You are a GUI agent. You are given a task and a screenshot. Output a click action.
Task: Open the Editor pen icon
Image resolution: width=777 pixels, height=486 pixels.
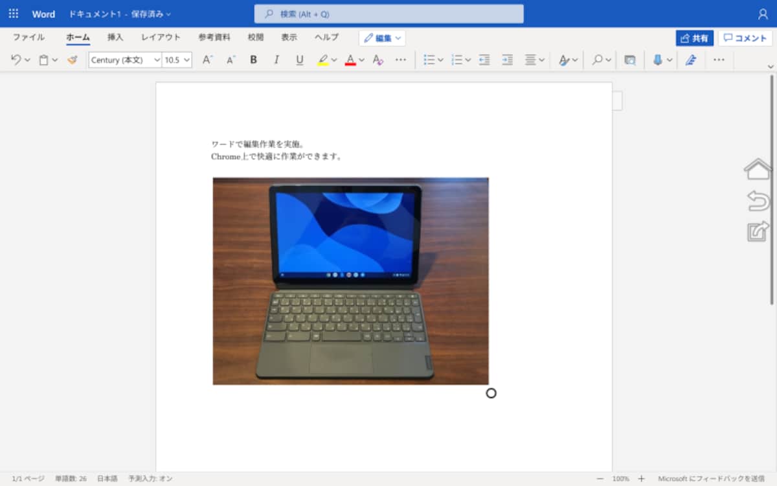pyautogui.click(x=691, y=60)
